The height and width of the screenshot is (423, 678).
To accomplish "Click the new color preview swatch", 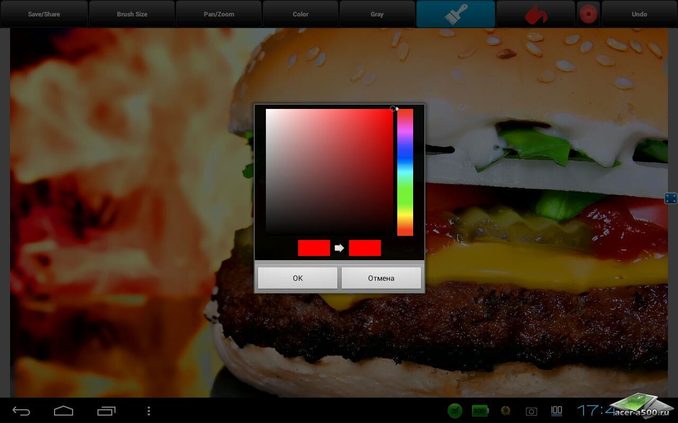I will 364,248.
